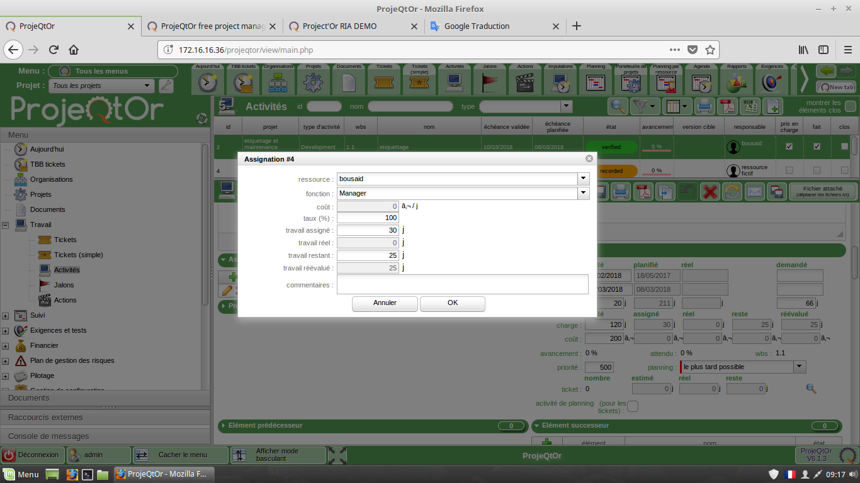Click the magnifier search icon in list header

click(618, 107)
